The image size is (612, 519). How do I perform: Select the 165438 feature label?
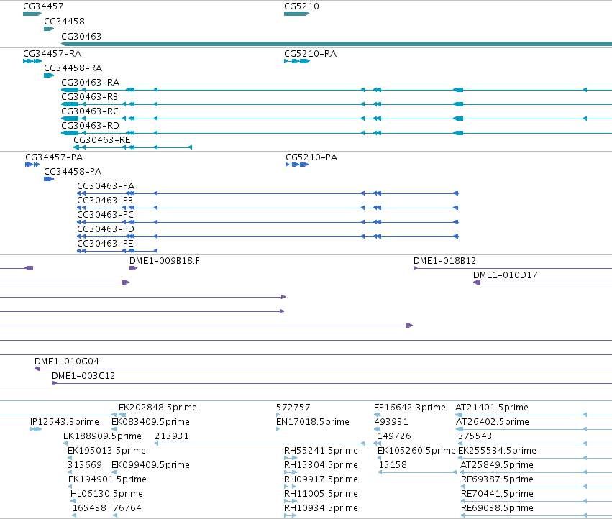pyautogui.click(x=89, y=508)
